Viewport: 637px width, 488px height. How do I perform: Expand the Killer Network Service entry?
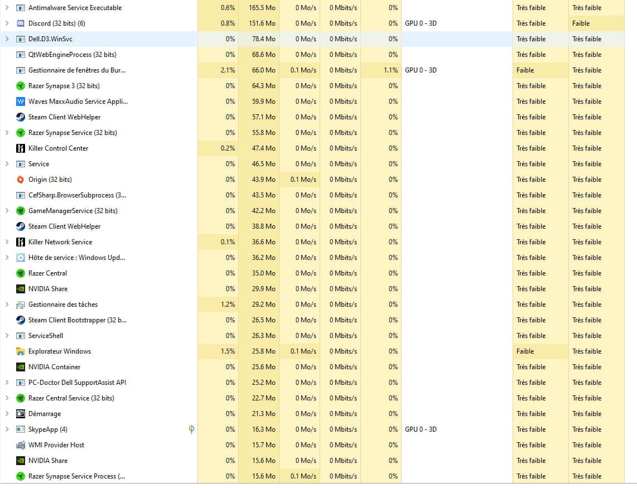coord(7,242)
